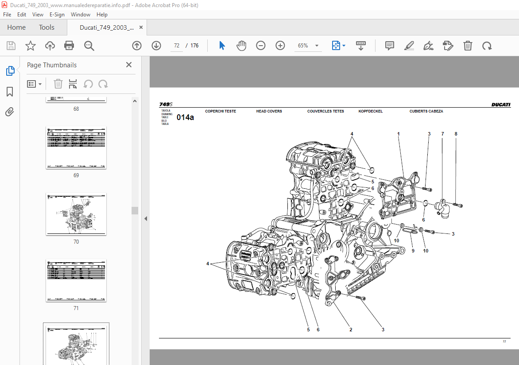Open the Help menu

(x=102, y=15)
